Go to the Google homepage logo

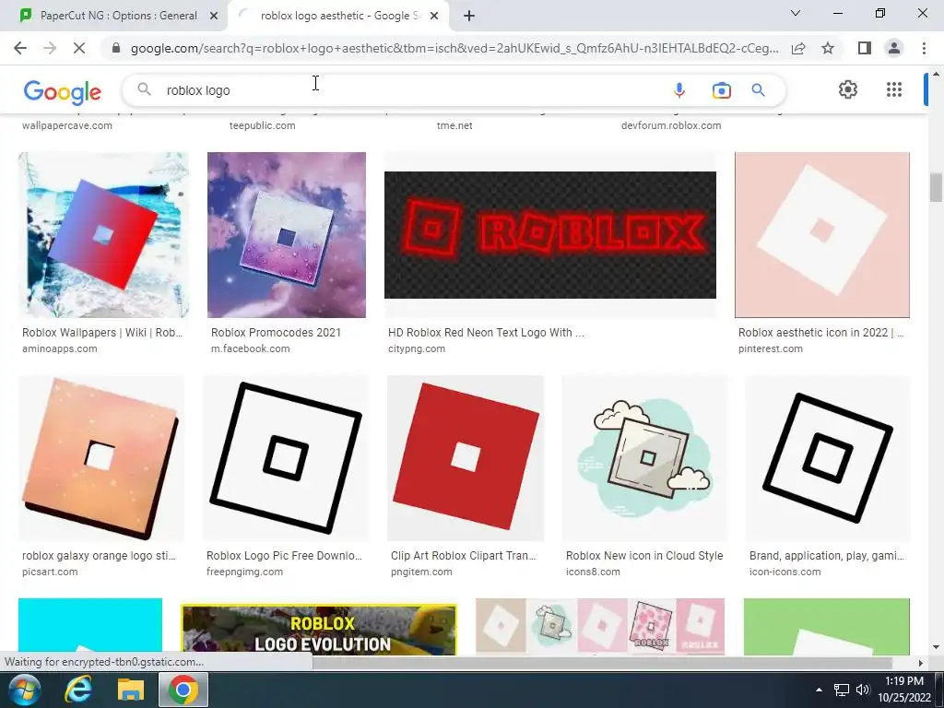[63, 92]
